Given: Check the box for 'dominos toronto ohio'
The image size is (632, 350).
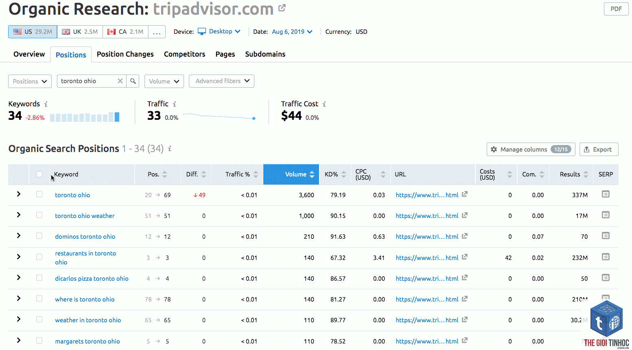Looking at the screenshot, I should (x=39, y=236).
